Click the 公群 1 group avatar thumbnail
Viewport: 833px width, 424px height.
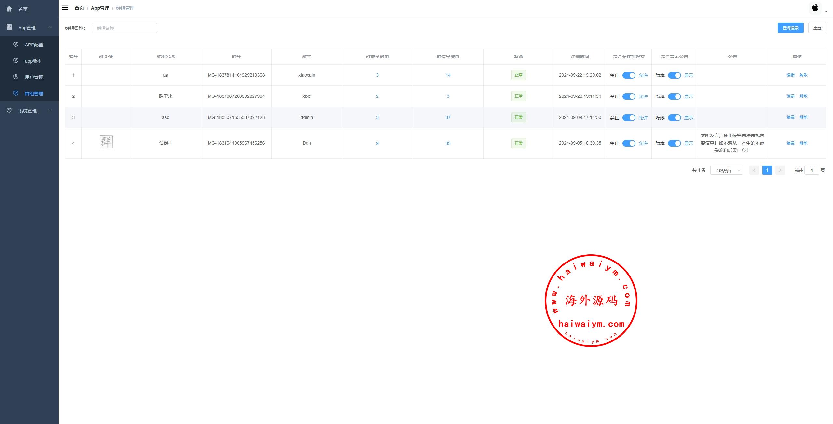click(x=106, y=142)
